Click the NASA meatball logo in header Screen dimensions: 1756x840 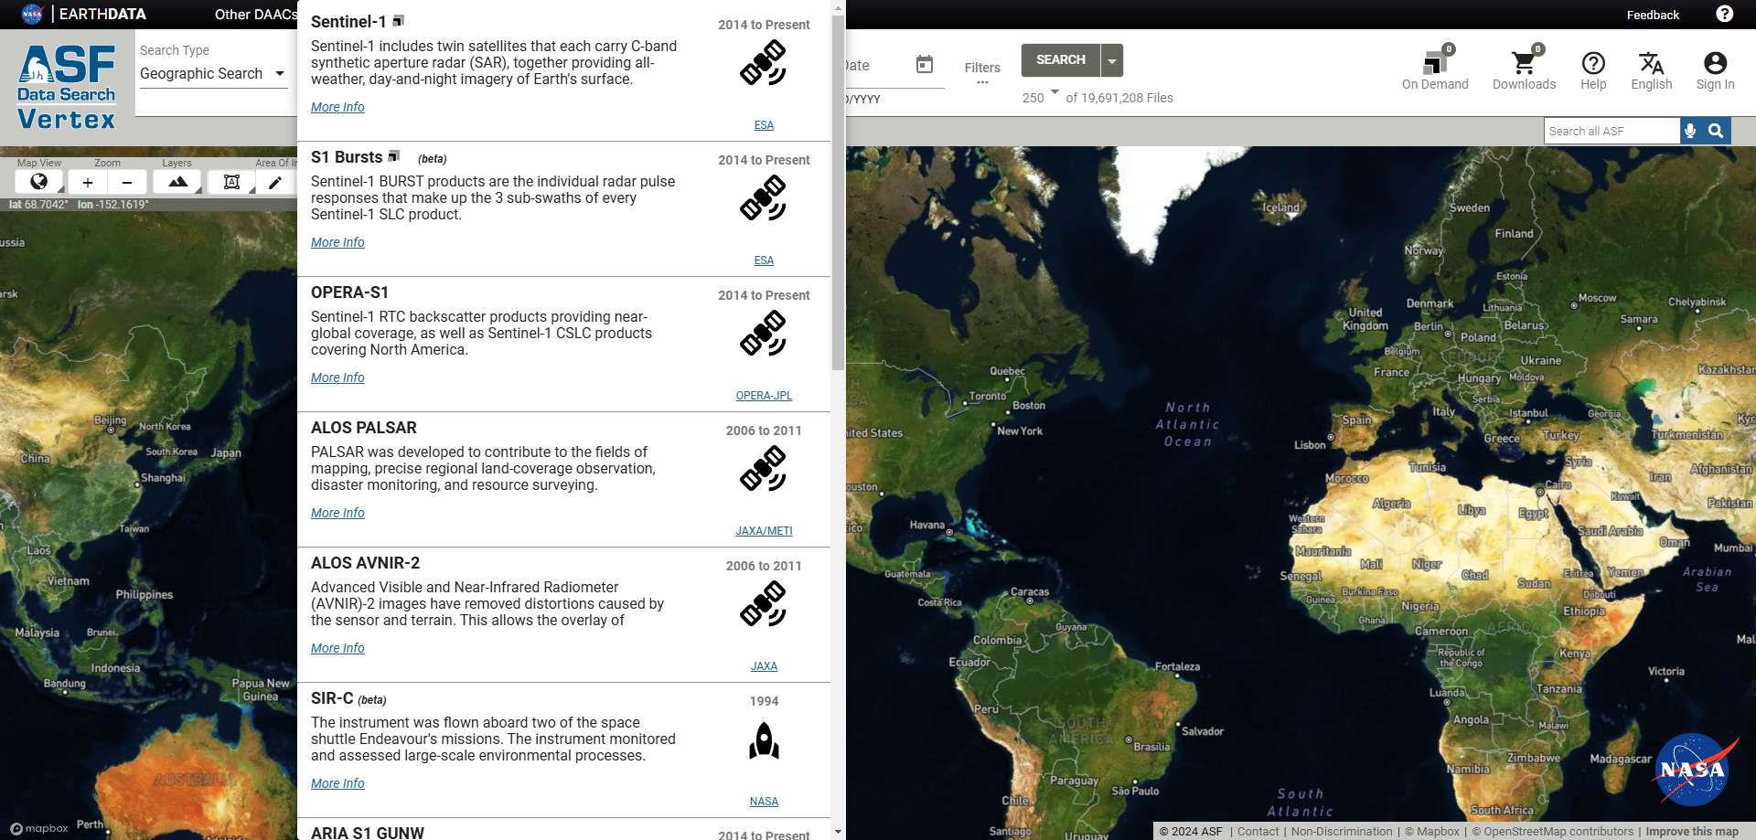coord(32,14)
